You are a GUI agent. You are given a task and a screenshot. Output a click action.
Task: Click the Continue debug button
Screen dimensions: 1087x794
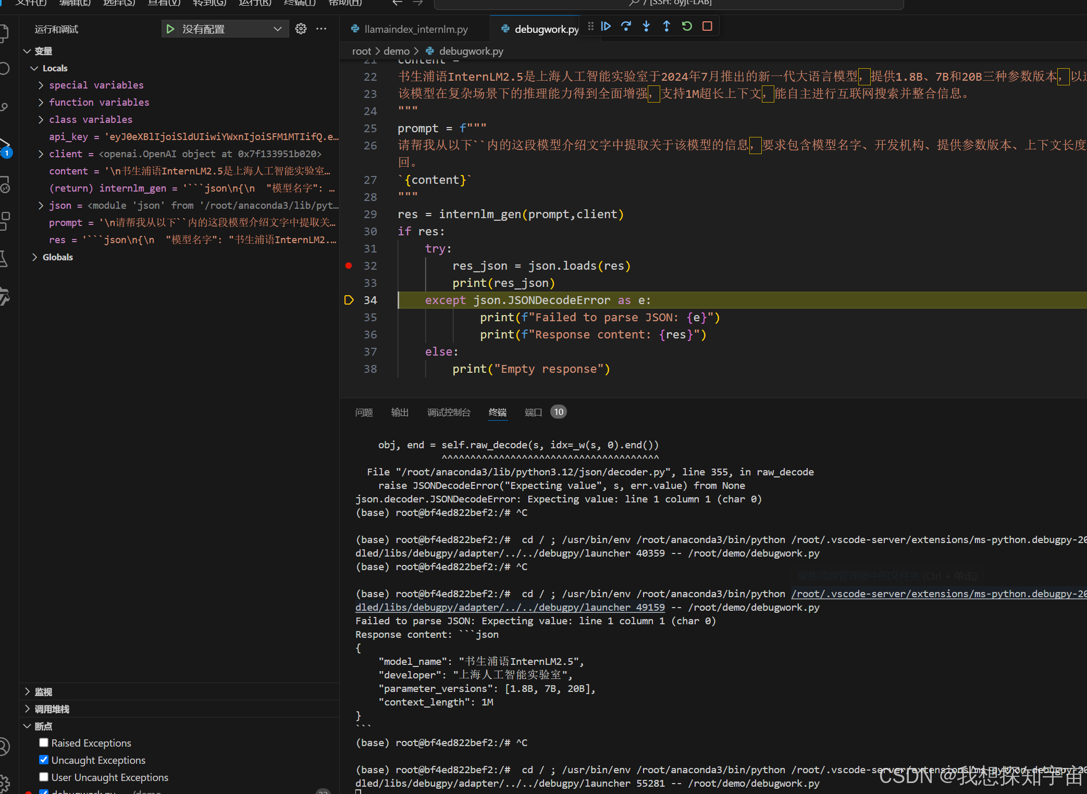[x=606, y=27]
